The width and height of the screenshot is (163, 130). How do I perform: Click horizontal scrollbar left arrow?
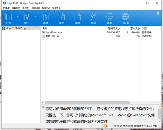coord(43,102)
